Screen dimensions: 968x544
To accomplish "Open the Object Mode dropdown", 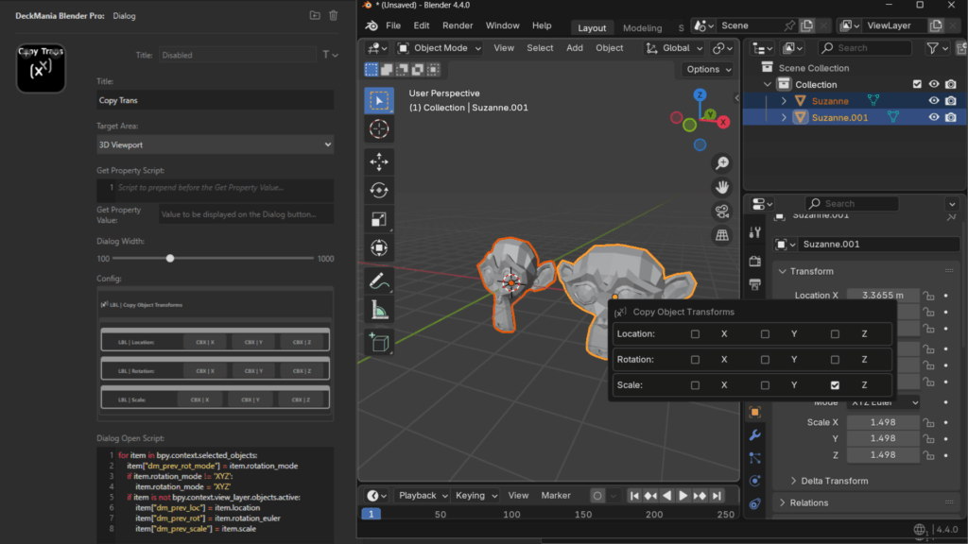I will click(x=441, y=48).
